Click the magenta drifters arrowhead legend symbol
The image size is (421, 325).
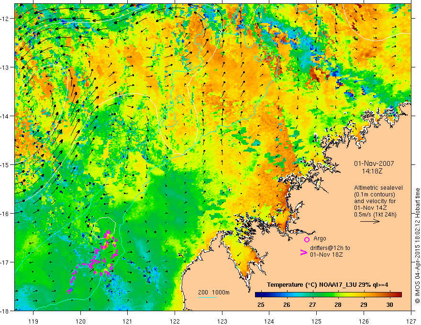coord(303,252)
